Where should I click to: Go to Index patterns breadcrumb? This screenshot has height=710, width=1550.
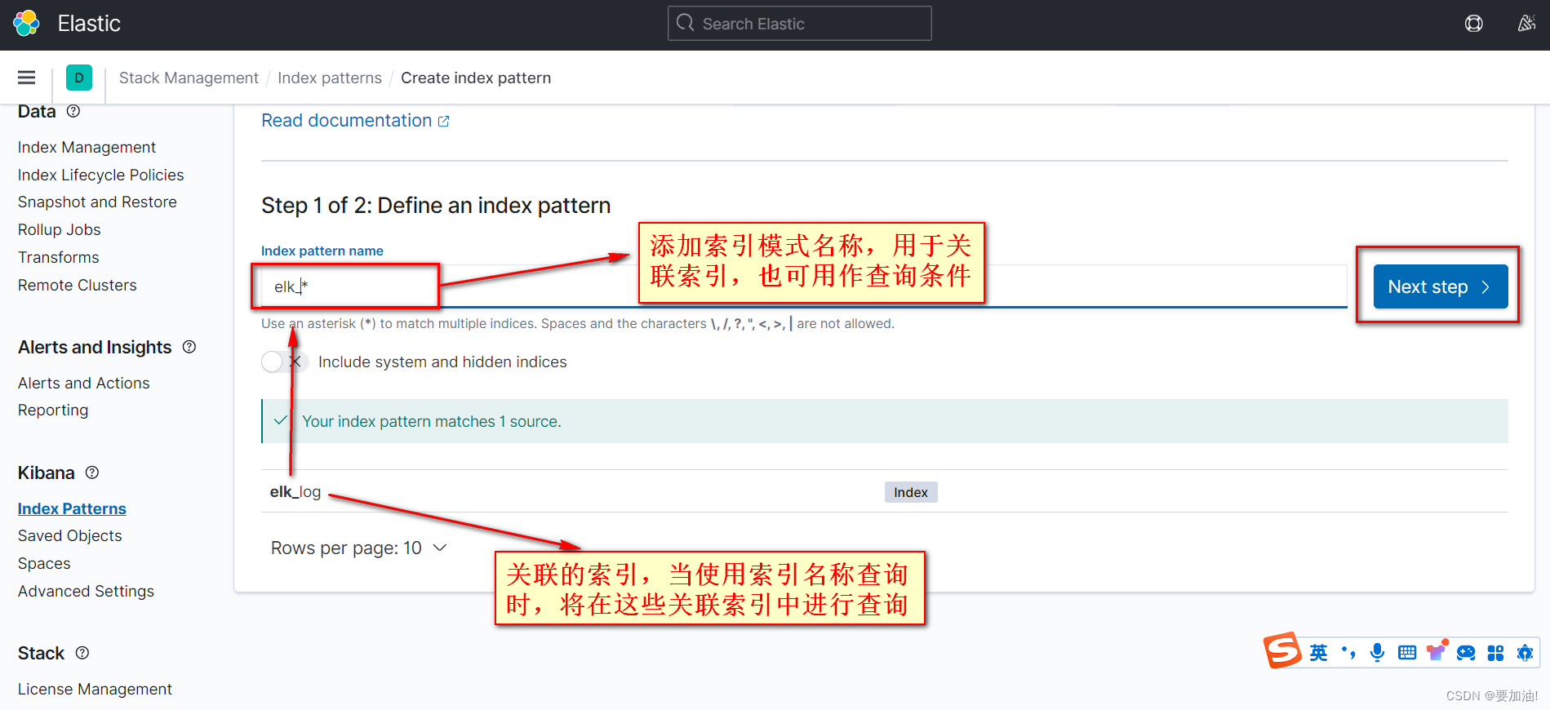(x=330, y=78)
